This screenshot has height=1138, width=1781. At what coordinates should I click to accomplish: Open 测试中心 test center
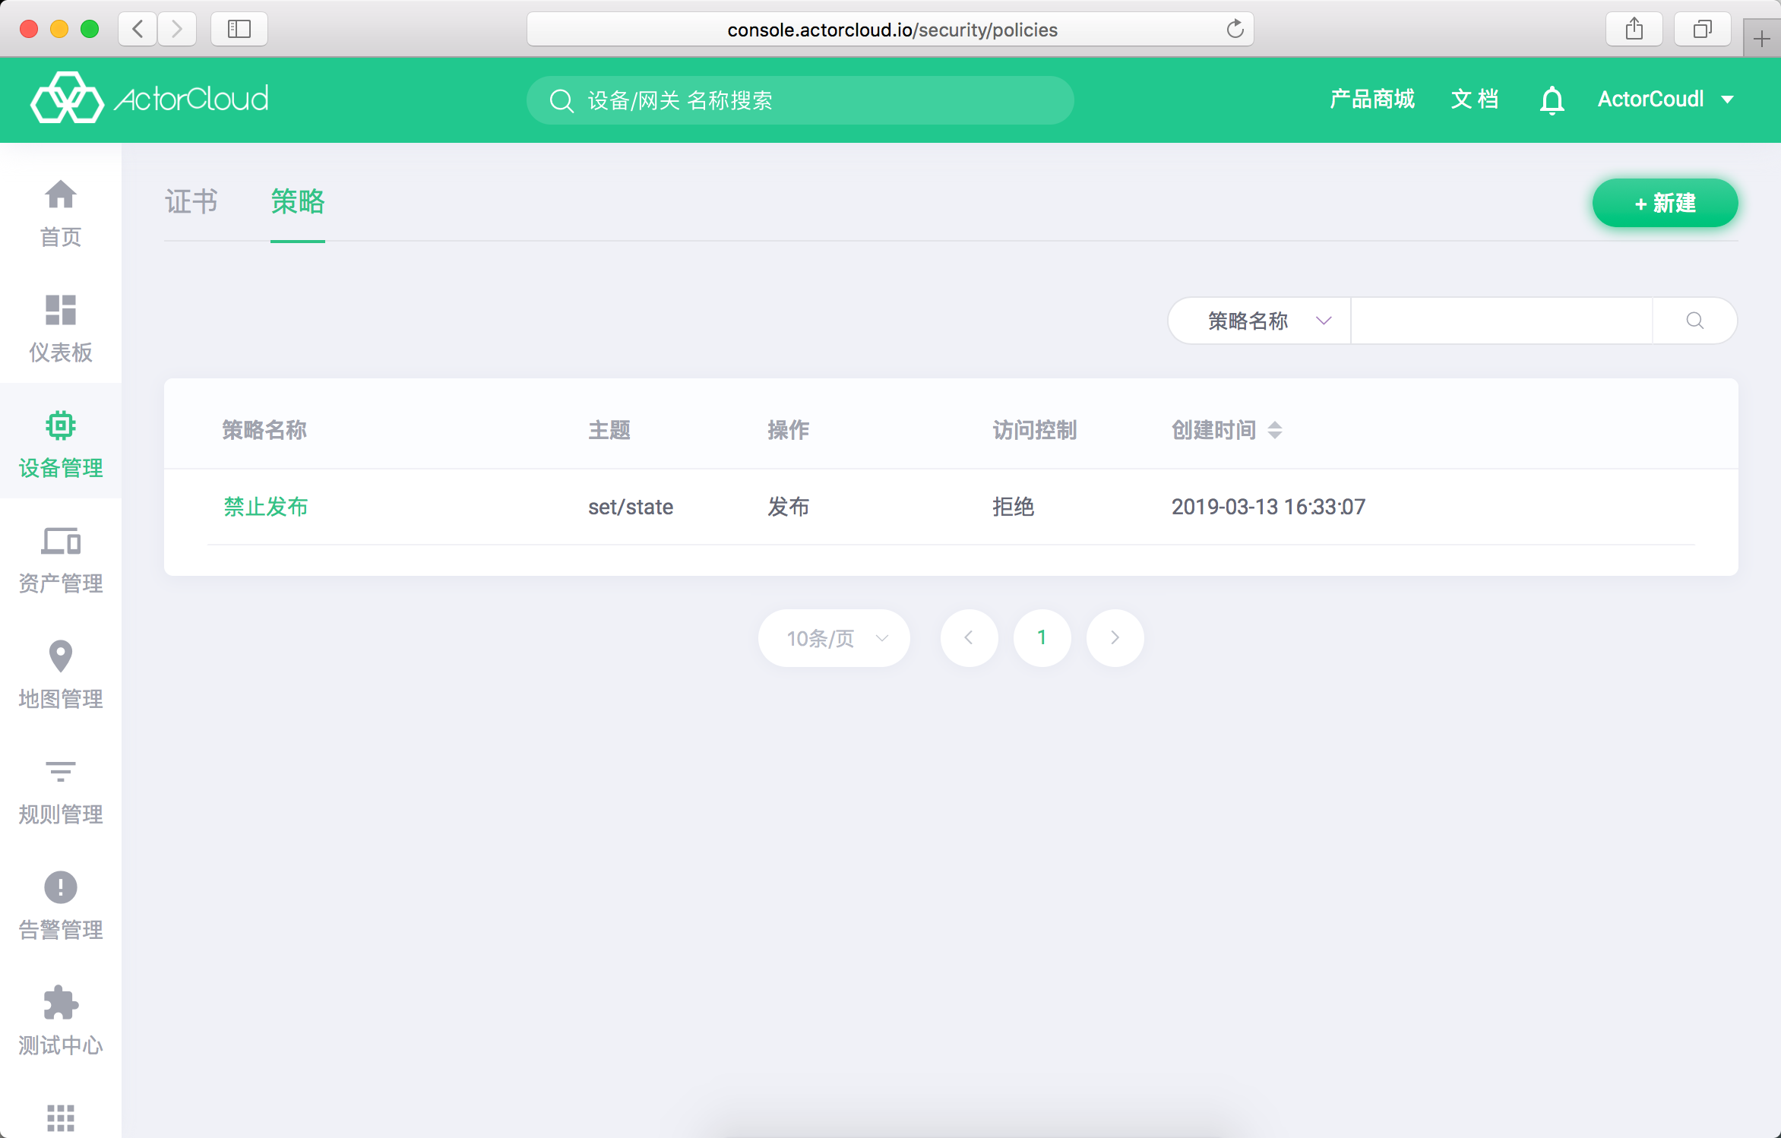61,1022
